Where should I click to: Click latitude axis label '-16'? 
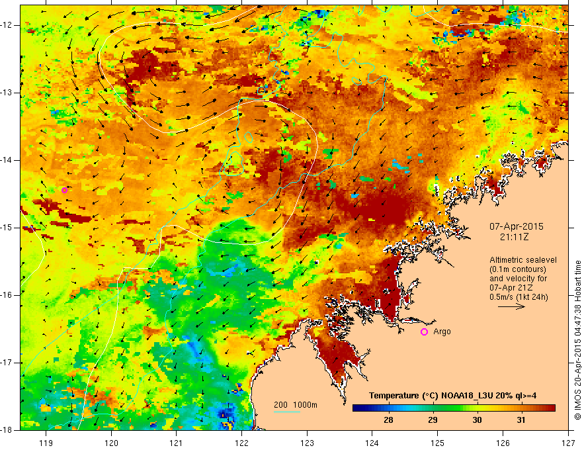(7, 295)
